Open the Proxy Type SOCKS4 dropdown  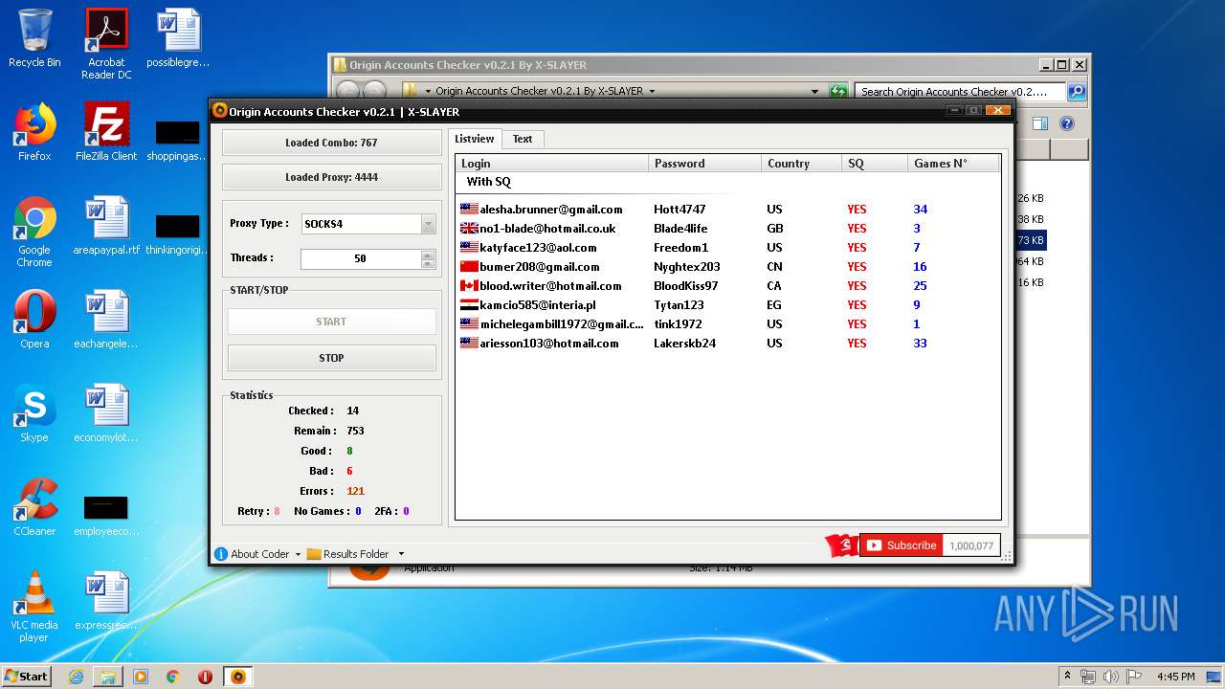428,224
